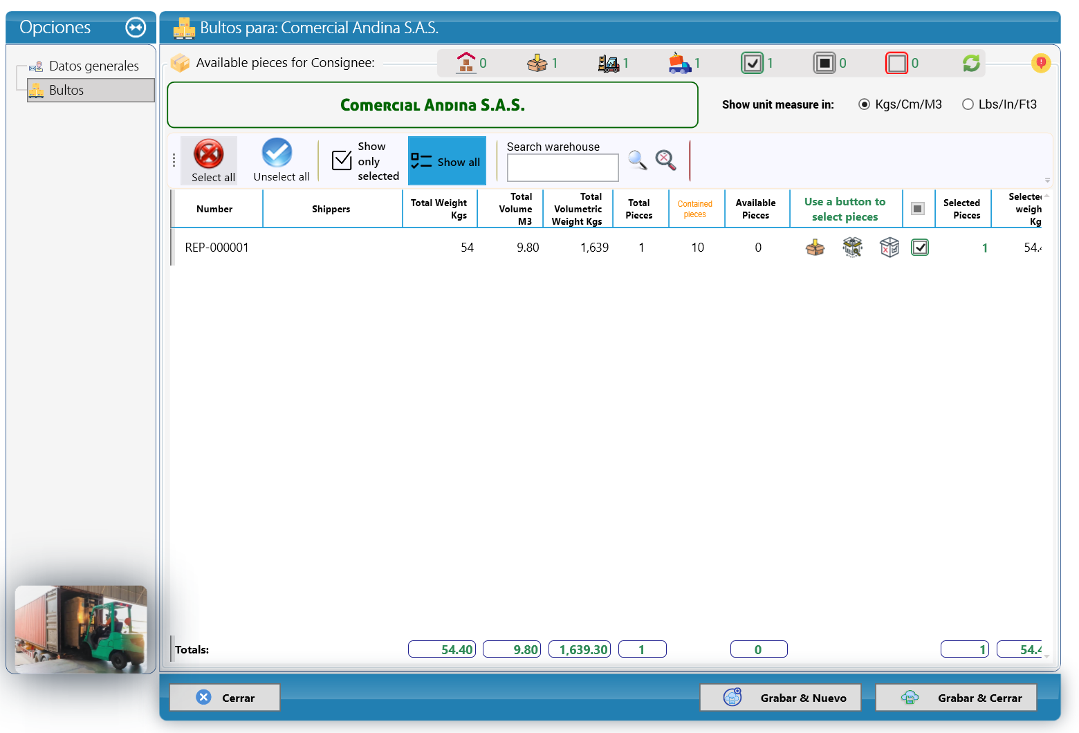Image resolution: width=1079 pixels, height=733 pixels.
Task: Click the Search warehouse text field
Action: coord(563,168)
